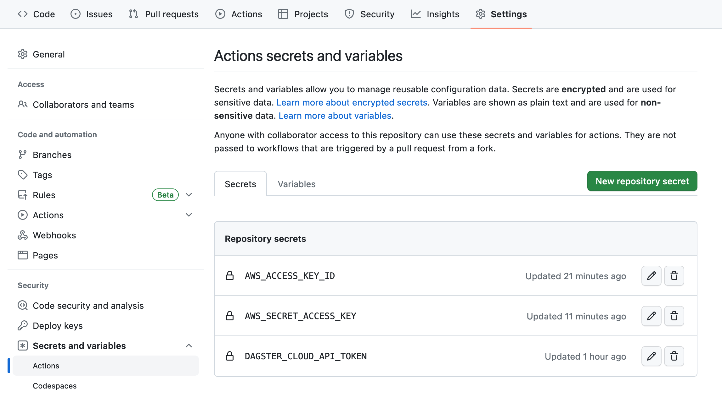
Task: Open the Learn more about encrypted secrets link
Action: 352,102
